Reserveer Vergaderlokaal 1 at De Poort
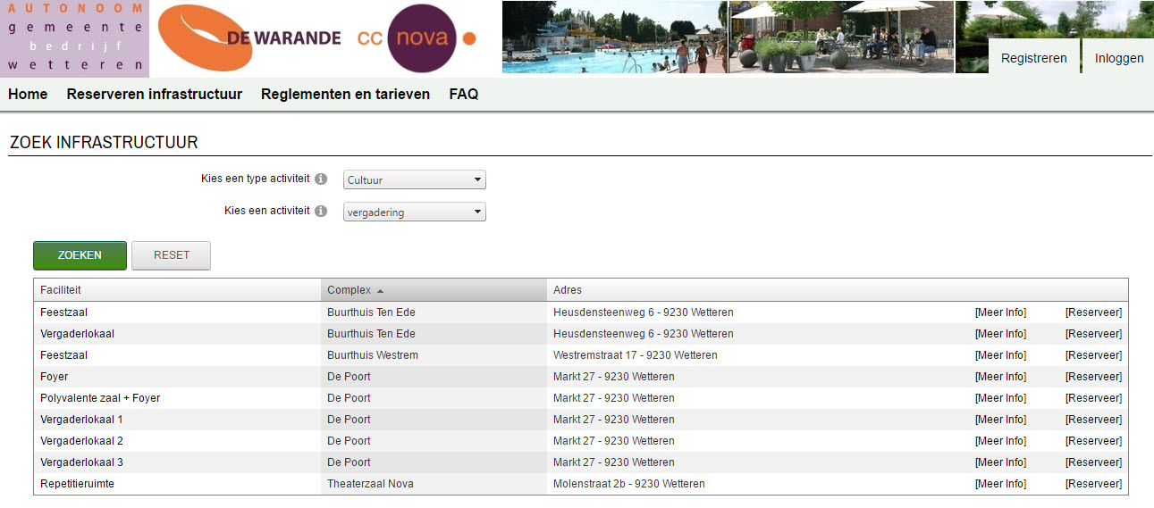 tap(1093, 420)
